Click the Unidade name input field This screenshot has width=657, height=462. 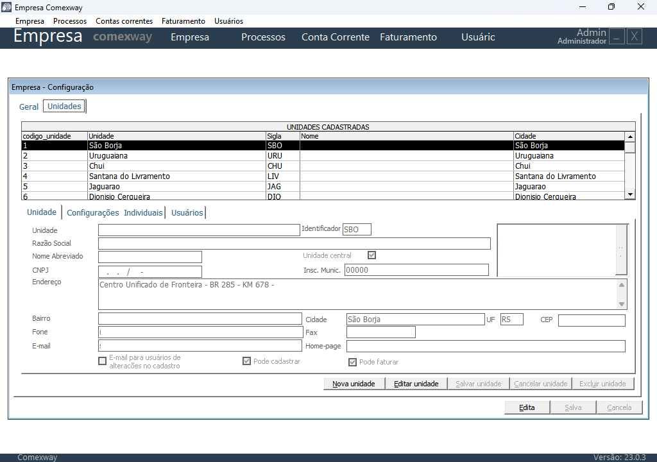tap(199, 230)
